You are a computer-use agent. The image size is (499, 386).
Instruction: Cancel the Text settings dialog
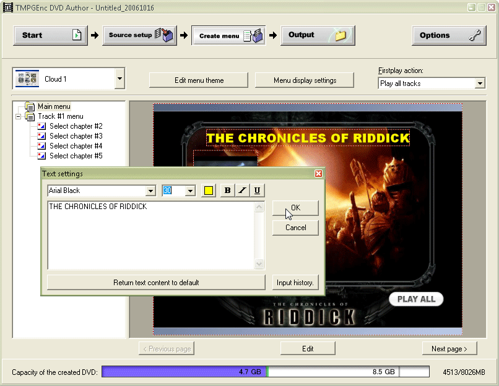[x=295, y=228]
